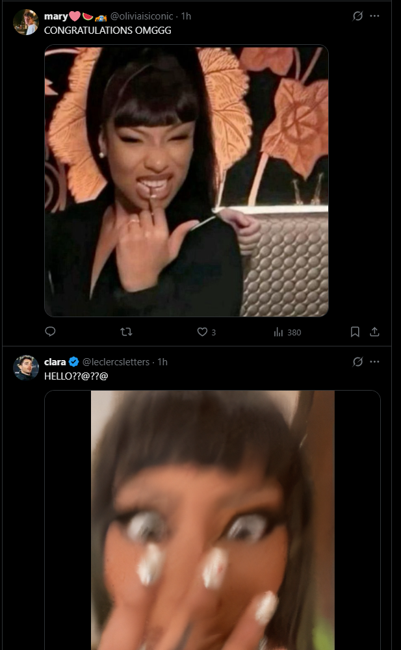Open more options on mary's tweet
The image size is (401, 650).
click(x=374, y=16)
